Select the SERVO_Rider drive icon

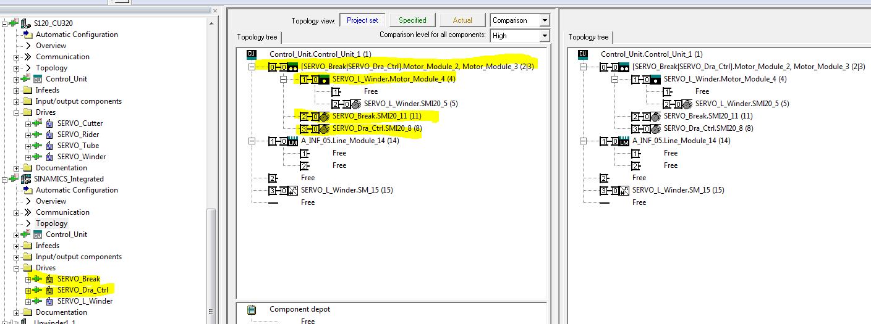(x=49, y=135)
